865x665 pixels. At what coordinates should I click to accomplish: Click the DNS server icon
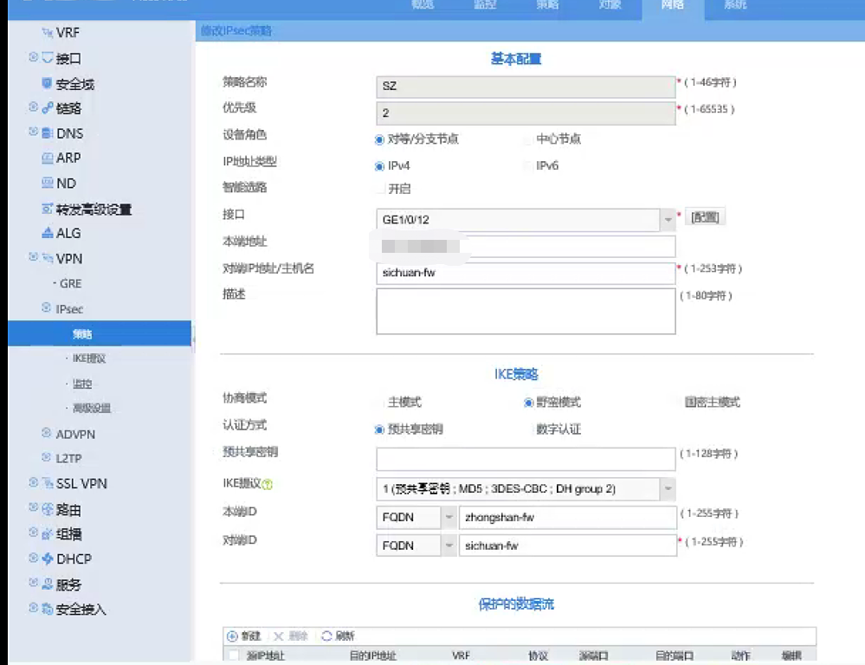(x=48, y=133)
